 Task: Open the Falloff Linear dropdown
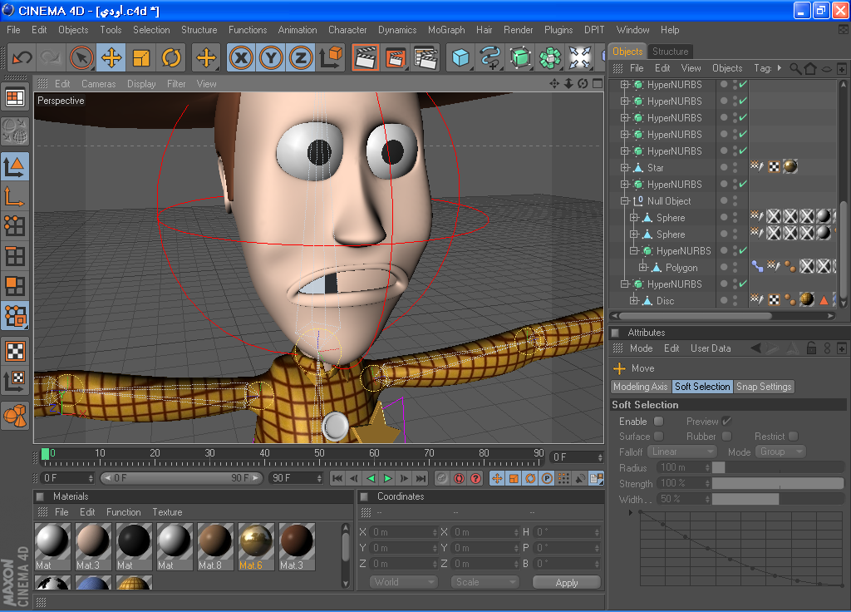682,452
